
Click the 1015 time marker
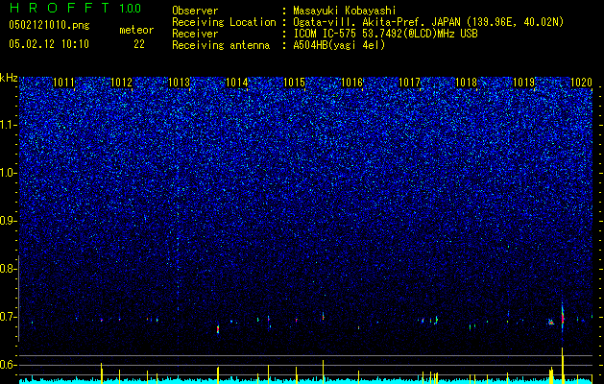pyautogui.click(x=294, y=82)
